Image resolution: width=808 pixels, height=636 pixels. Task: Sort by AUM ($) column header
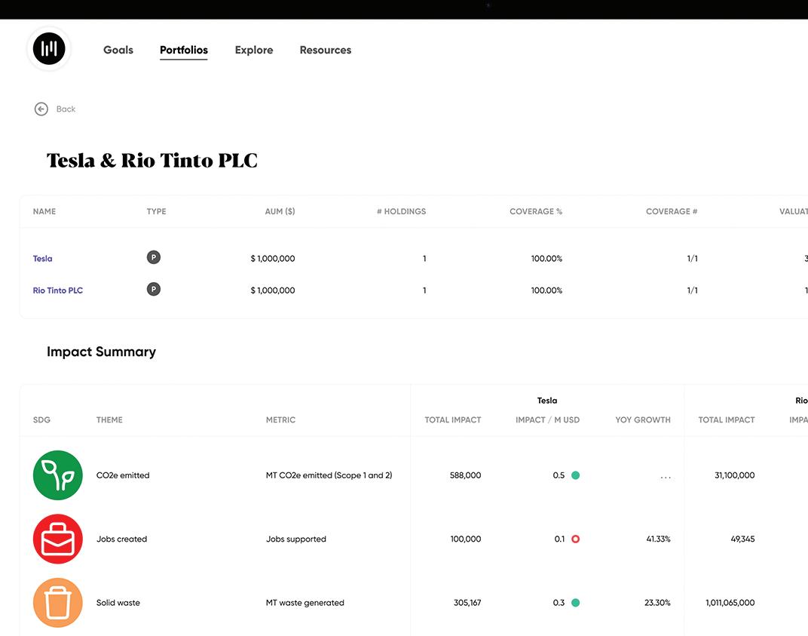[x=280, y=211]
